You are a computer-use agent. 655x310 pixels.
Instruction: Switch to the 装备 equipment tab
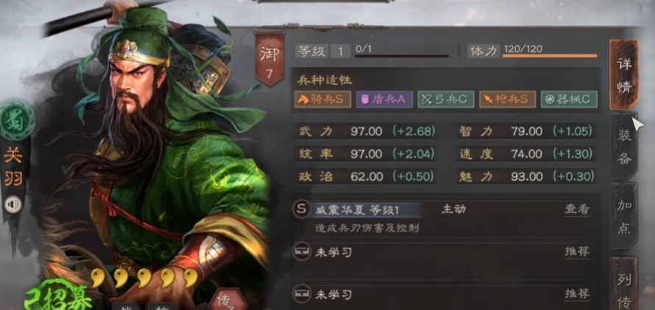624,146
